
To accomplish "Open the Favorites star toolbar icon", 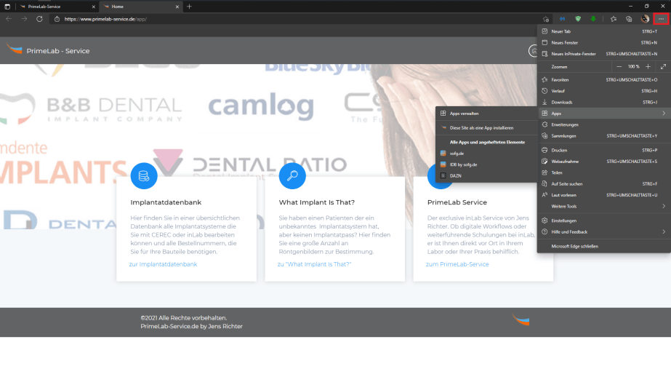I will pyautogui.click(x=614, y=19).
